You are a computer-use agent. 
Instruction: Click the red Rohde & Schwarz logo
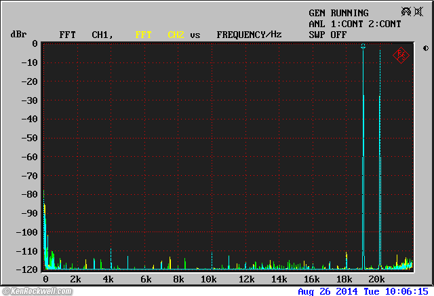pyautogui.click(x=401, y=55)
